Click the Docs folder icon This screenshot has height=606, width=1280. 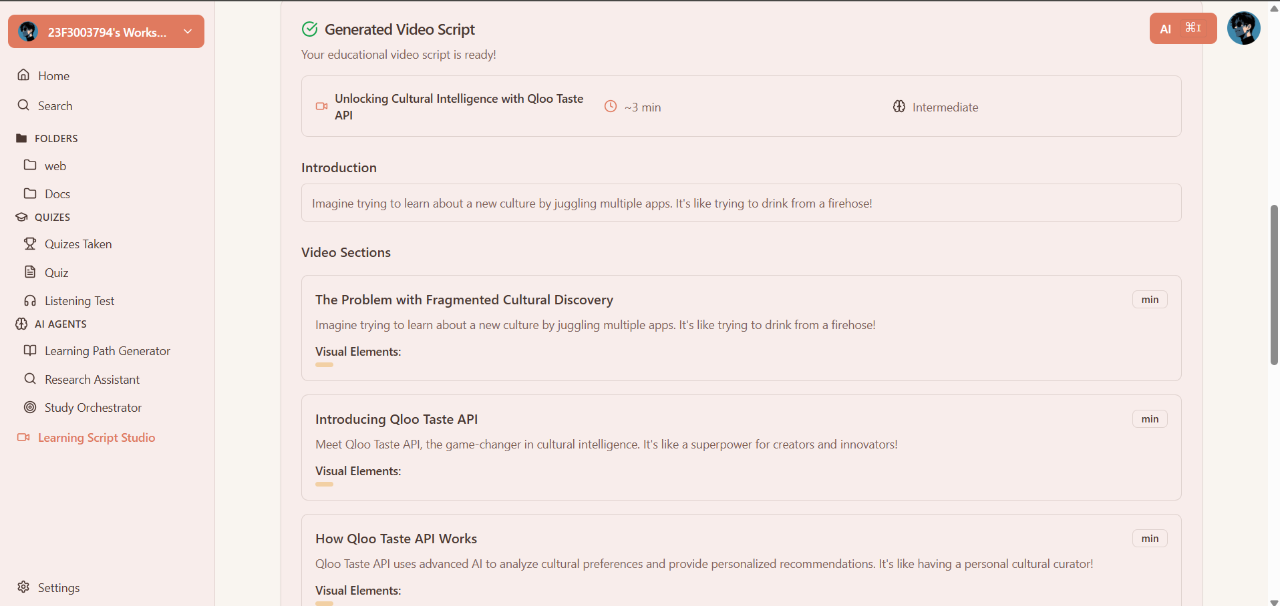tap(30, 193)
